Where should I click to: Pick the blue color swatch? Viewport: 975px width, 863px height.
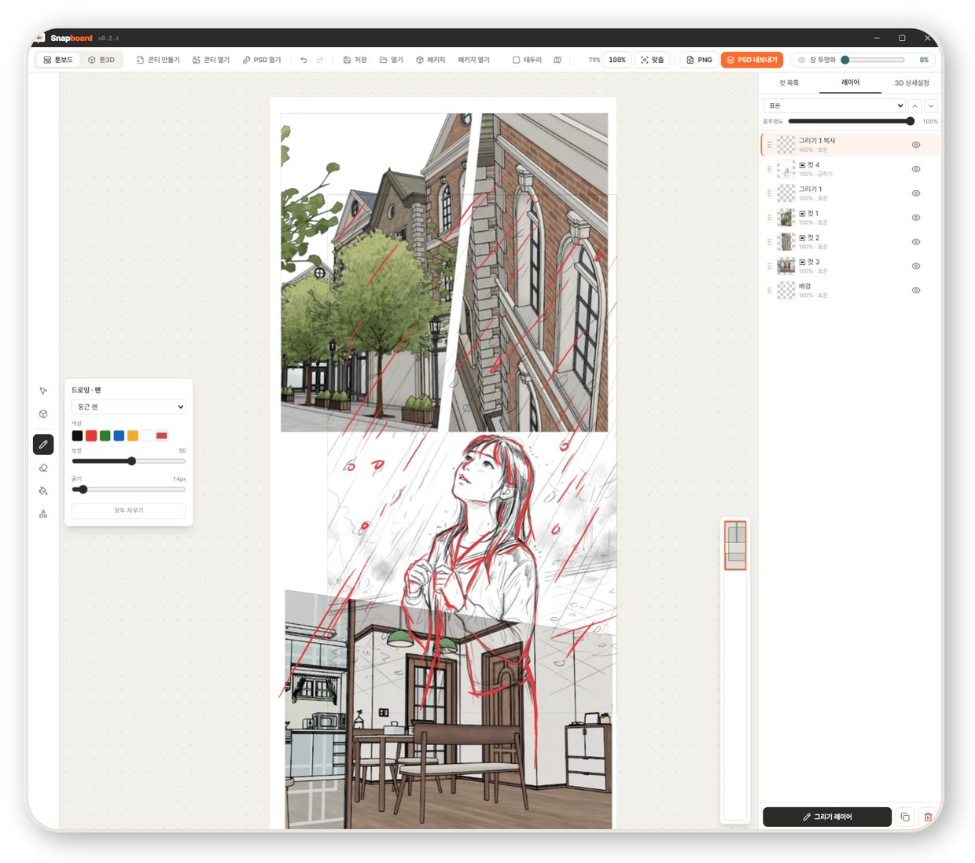pos(119,435)
